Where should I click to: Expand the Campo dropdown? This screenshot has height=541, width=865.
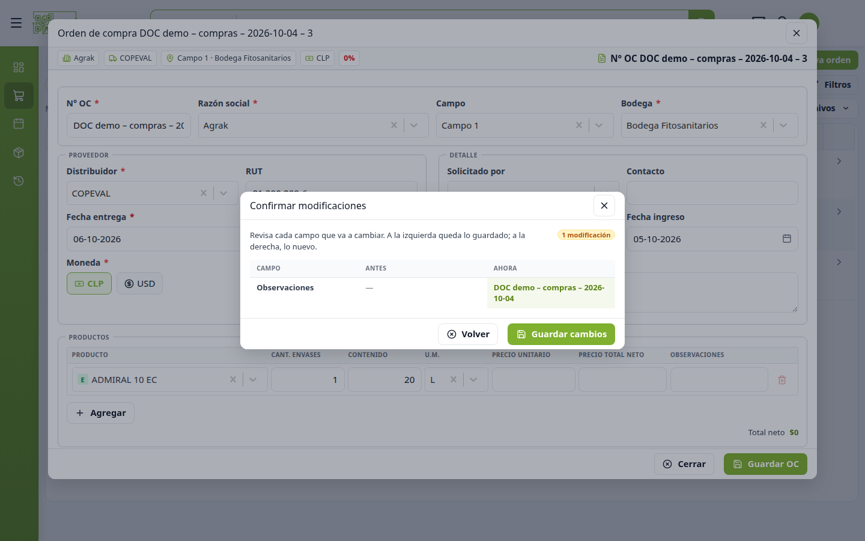(x=599, y=125)
